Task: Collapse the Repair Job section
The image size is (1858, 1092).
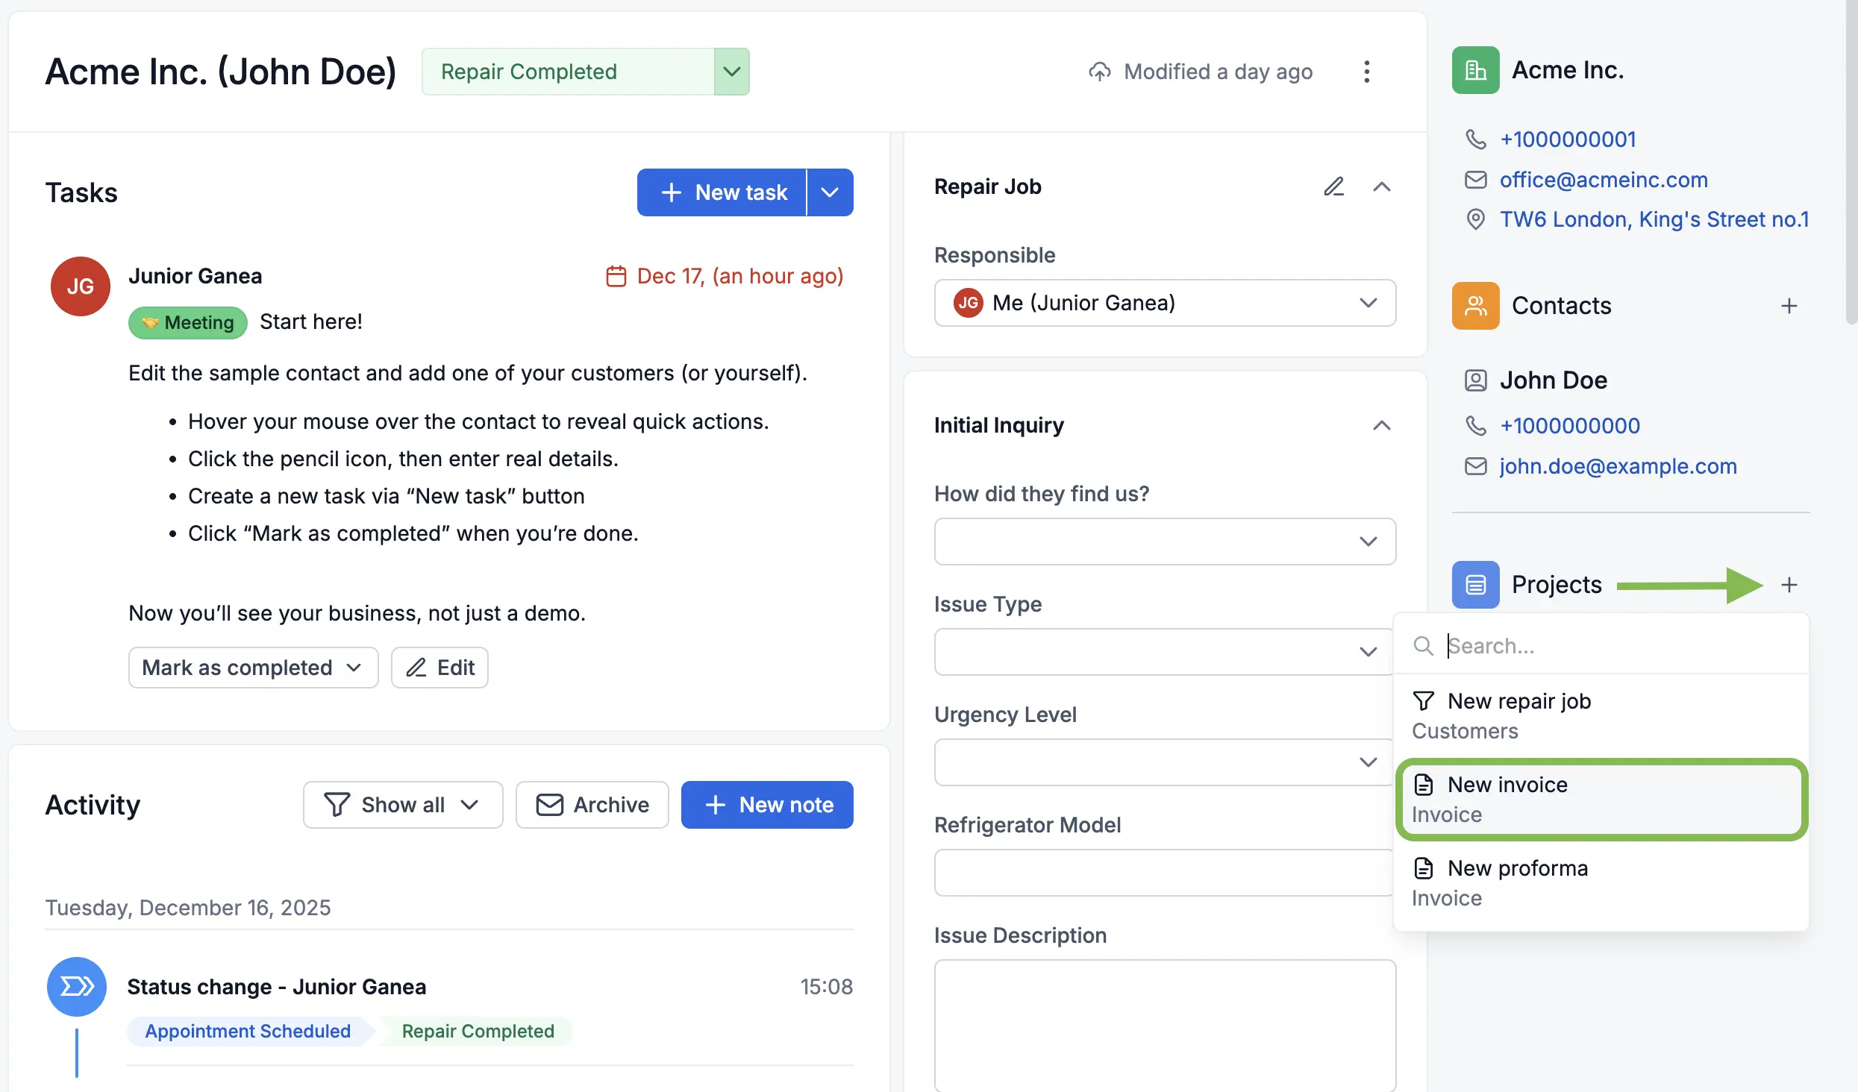Action: pos(1381,186)
